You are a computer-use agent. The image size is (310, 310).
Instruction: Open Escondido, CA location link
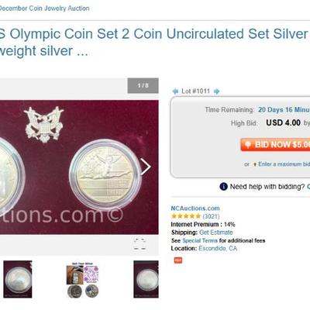pos(218,249)
